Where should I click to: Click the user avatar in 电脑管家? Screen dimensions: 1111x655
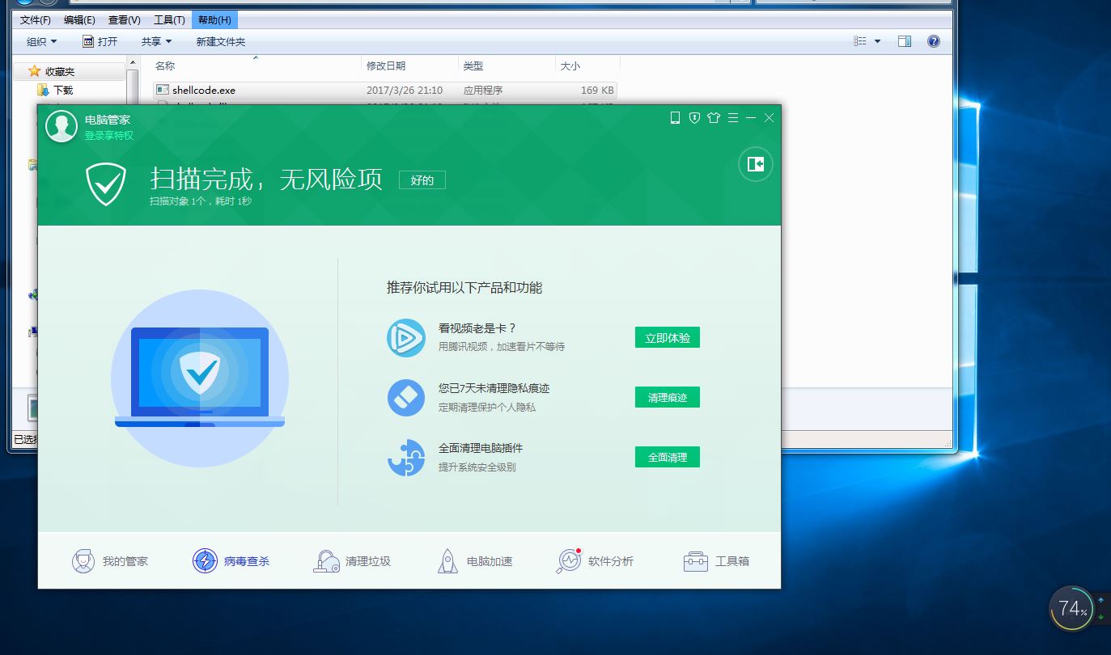[x=61, y=126]
